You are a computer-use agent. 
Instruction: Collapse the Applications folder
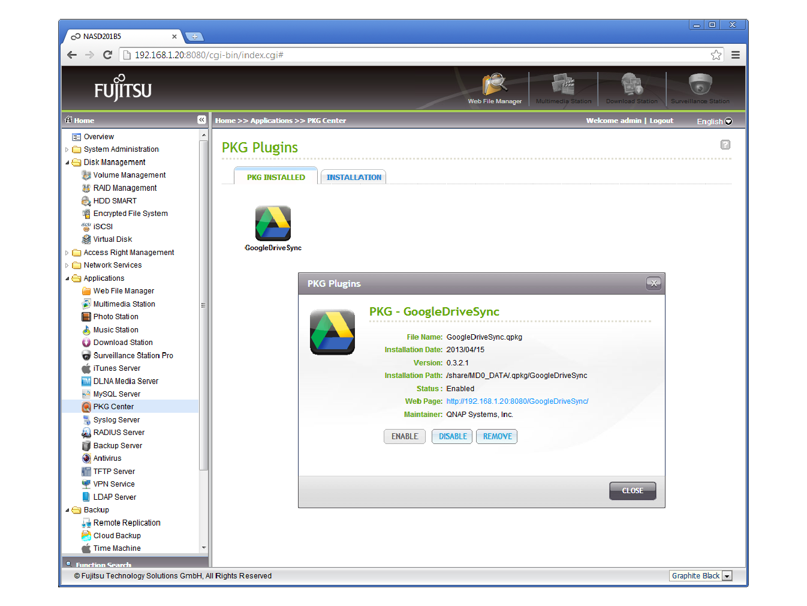point(67,279)
